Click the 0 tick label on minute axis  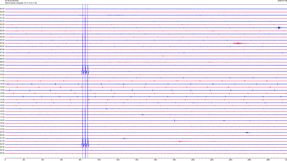point(5,160)
